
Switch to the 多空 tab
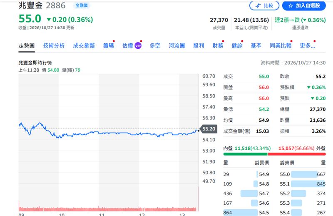coord(155,45)
